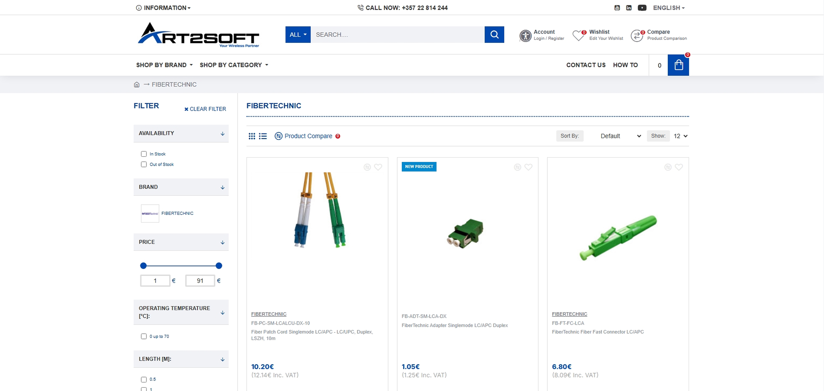Go to home via breadcrumb house icon
Viewport: 824px width, 391px height.
tap(137, 84)
